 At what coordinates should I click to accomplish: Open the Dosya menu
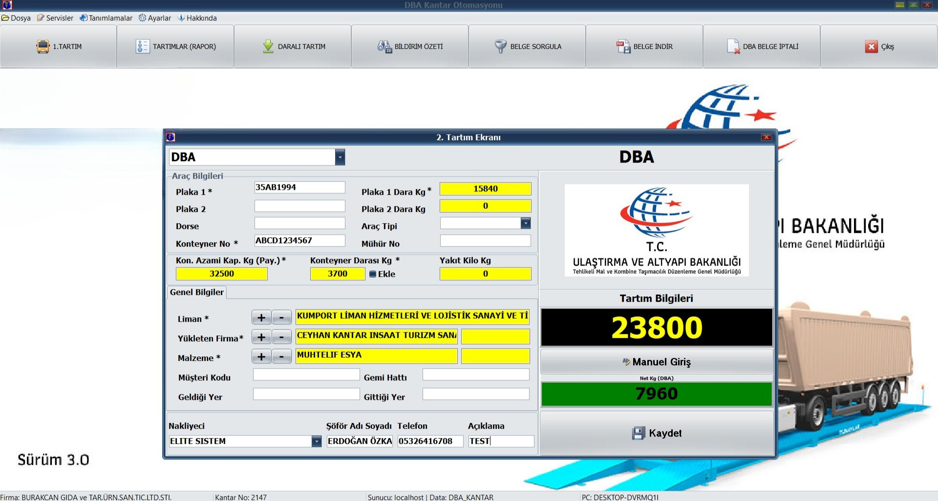click(16, 18)
